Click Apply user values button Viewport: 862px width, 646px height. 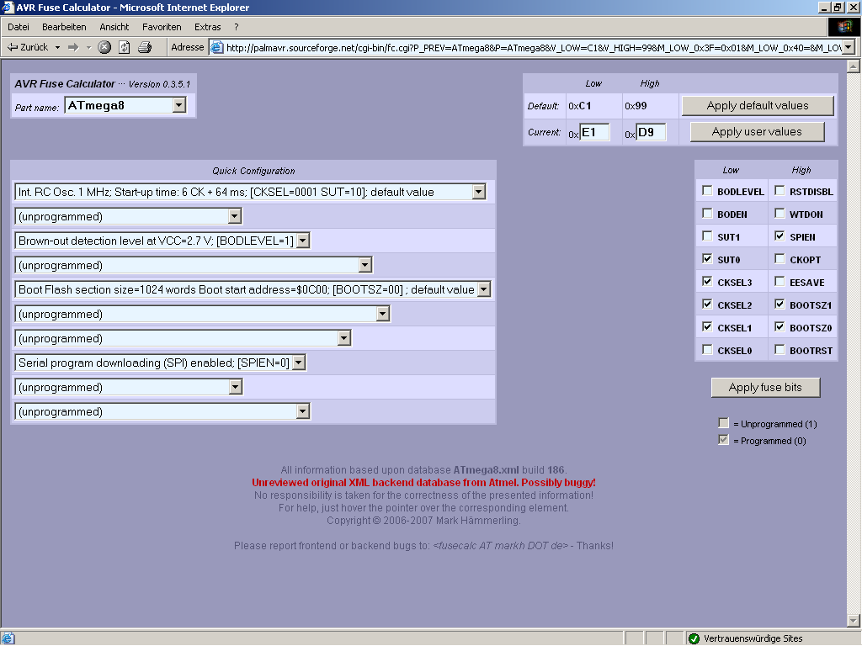(x=757, y=132)
